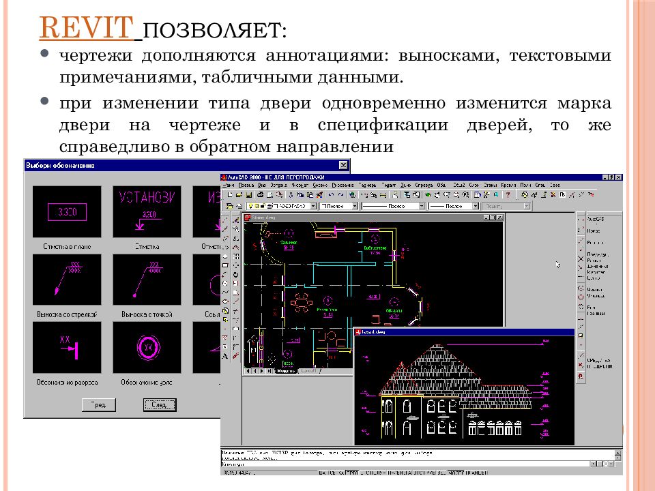655x491 pixels.
Task: Toggle ОРТО mode in status bar
Action: (353, 473)
